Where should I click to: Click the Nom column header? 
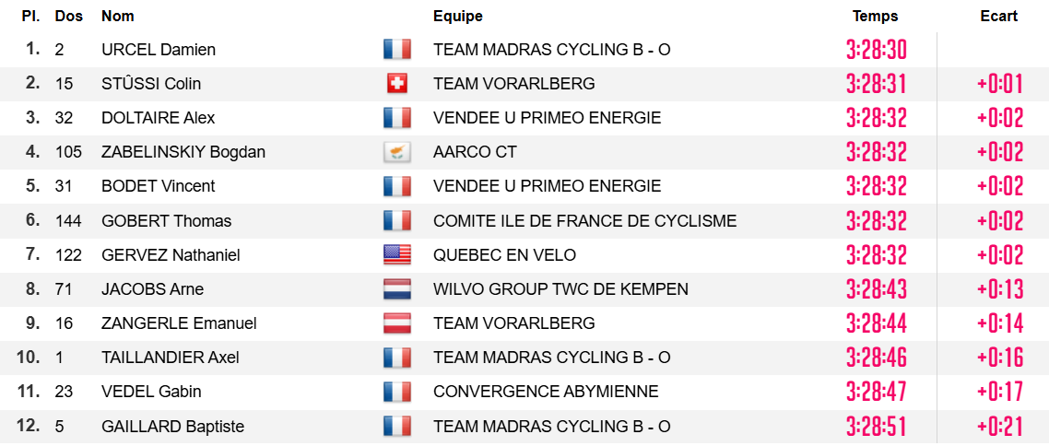(x=118, y=16)
